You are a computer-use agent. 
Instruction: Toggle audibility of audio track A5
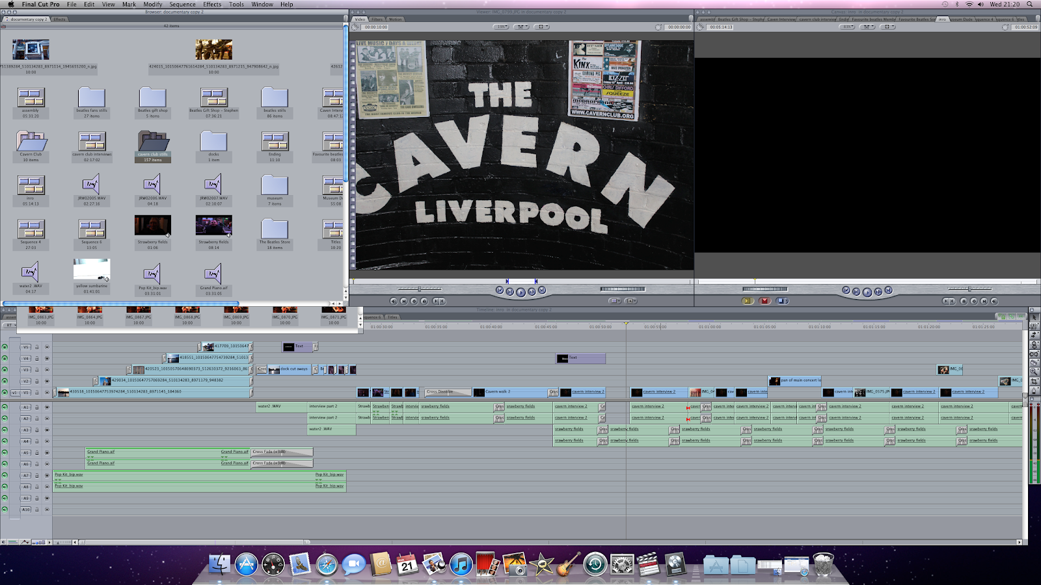(x=5, y=453)
